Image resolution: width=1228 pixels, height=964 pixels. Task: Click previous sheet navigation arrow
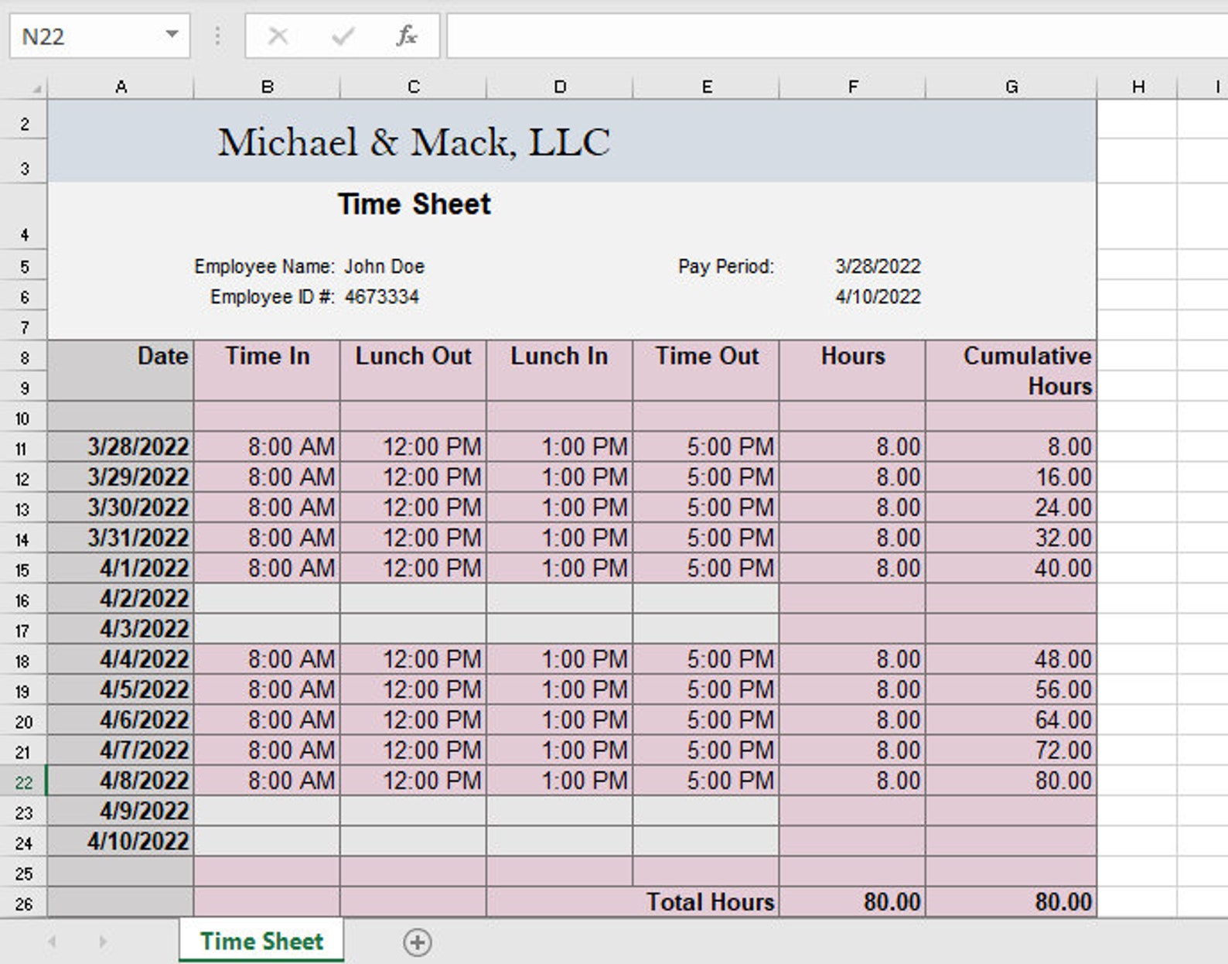(x=52, y=942)
